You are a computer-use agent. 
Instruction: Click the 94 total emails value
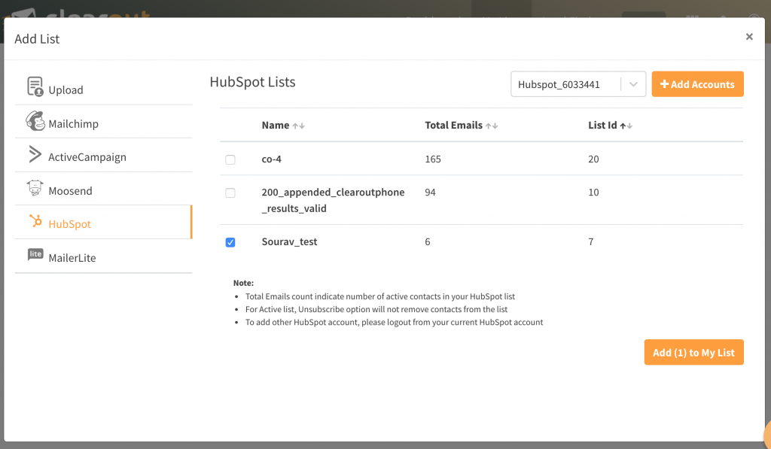430,193
